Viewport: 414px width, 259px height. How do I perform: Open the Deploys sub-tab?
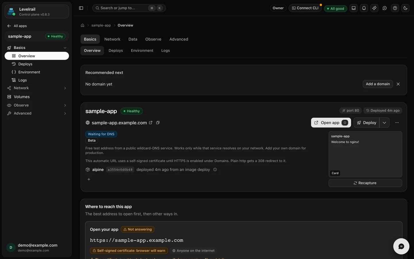(x=116, y=51)
